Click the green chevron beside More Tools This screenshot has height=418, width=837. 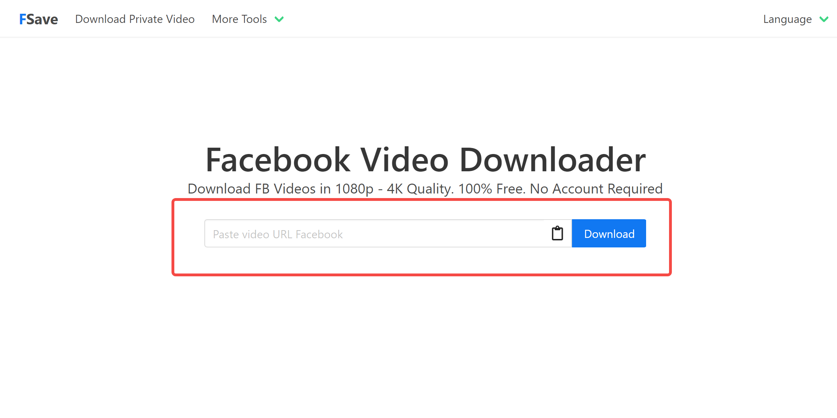(279, 19)
